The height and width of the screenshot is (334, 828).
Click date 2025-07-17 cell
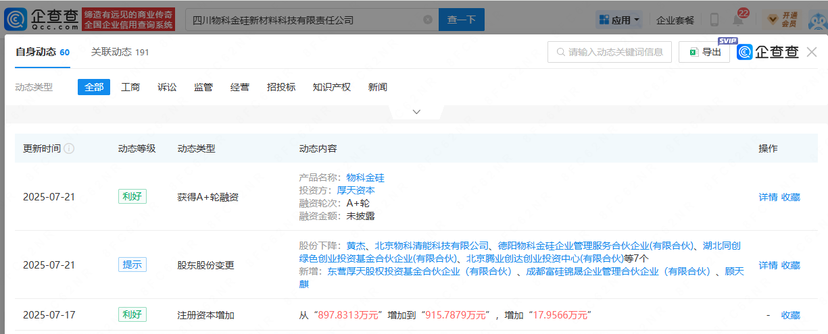point(49,315)
